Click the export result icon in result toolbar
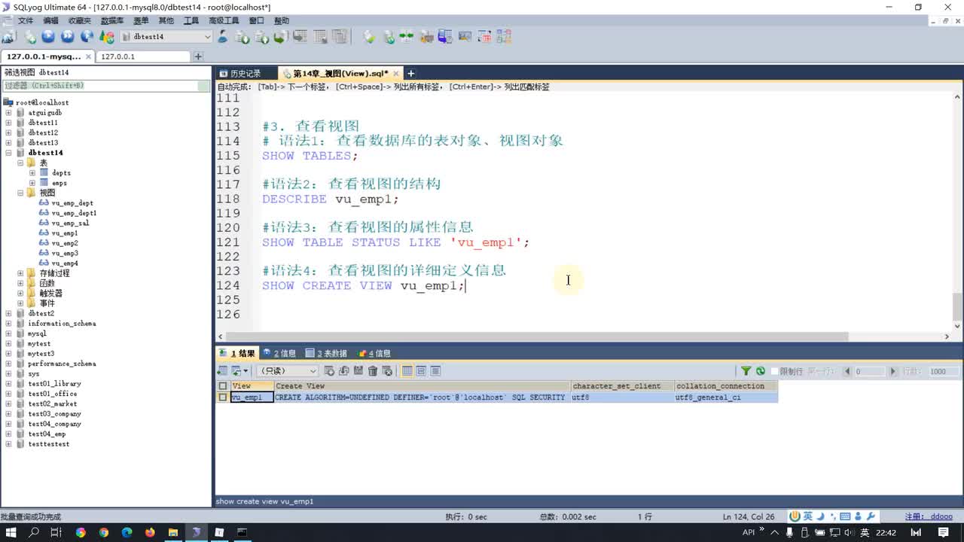This screenshot has height=542, width=964. click(222, 371)
